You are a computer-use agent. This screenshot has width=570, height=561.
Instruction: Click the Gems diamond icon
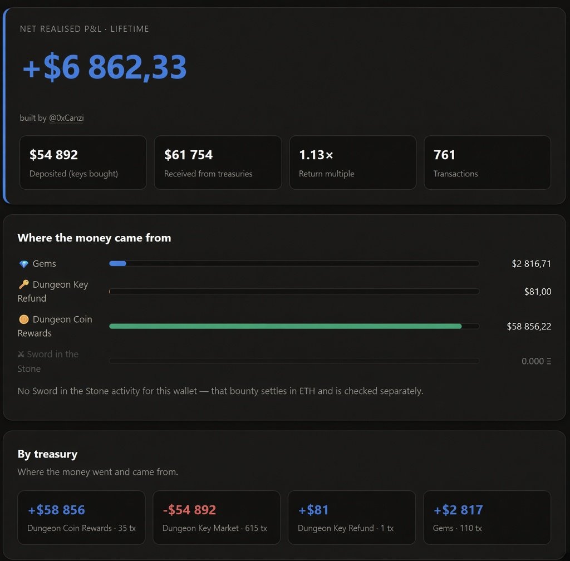pos(23,264)
